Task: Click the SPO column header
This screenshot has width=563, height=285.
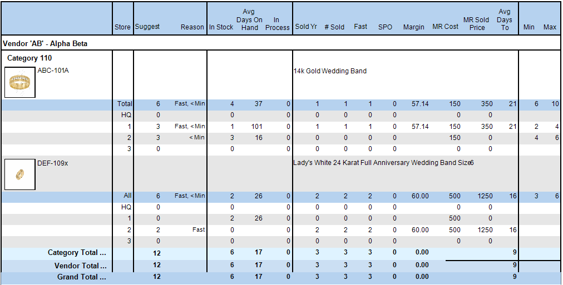Action: pos(384,27)
